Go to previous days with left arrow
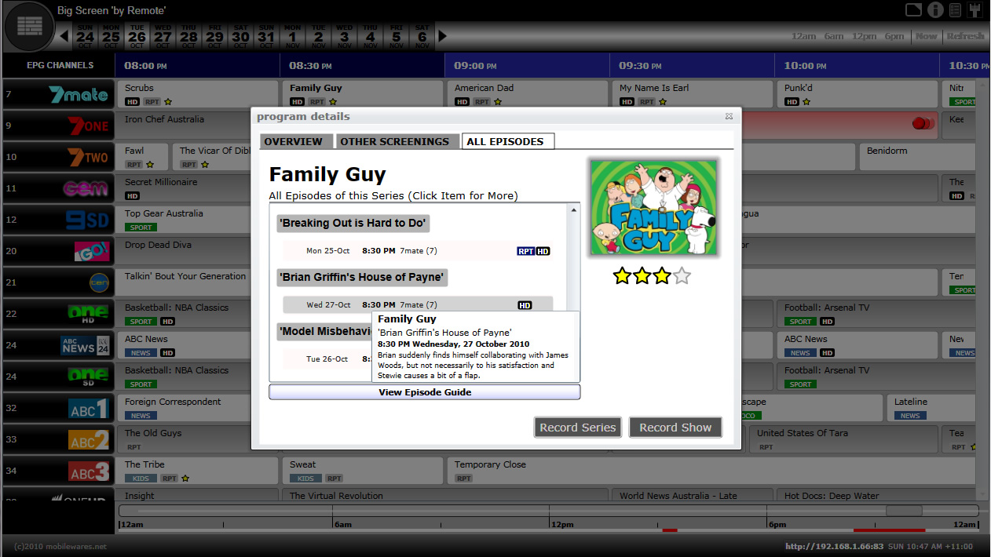Image resolution: width=991 pixels, height=557 pixels. click(x=64, y=35)
